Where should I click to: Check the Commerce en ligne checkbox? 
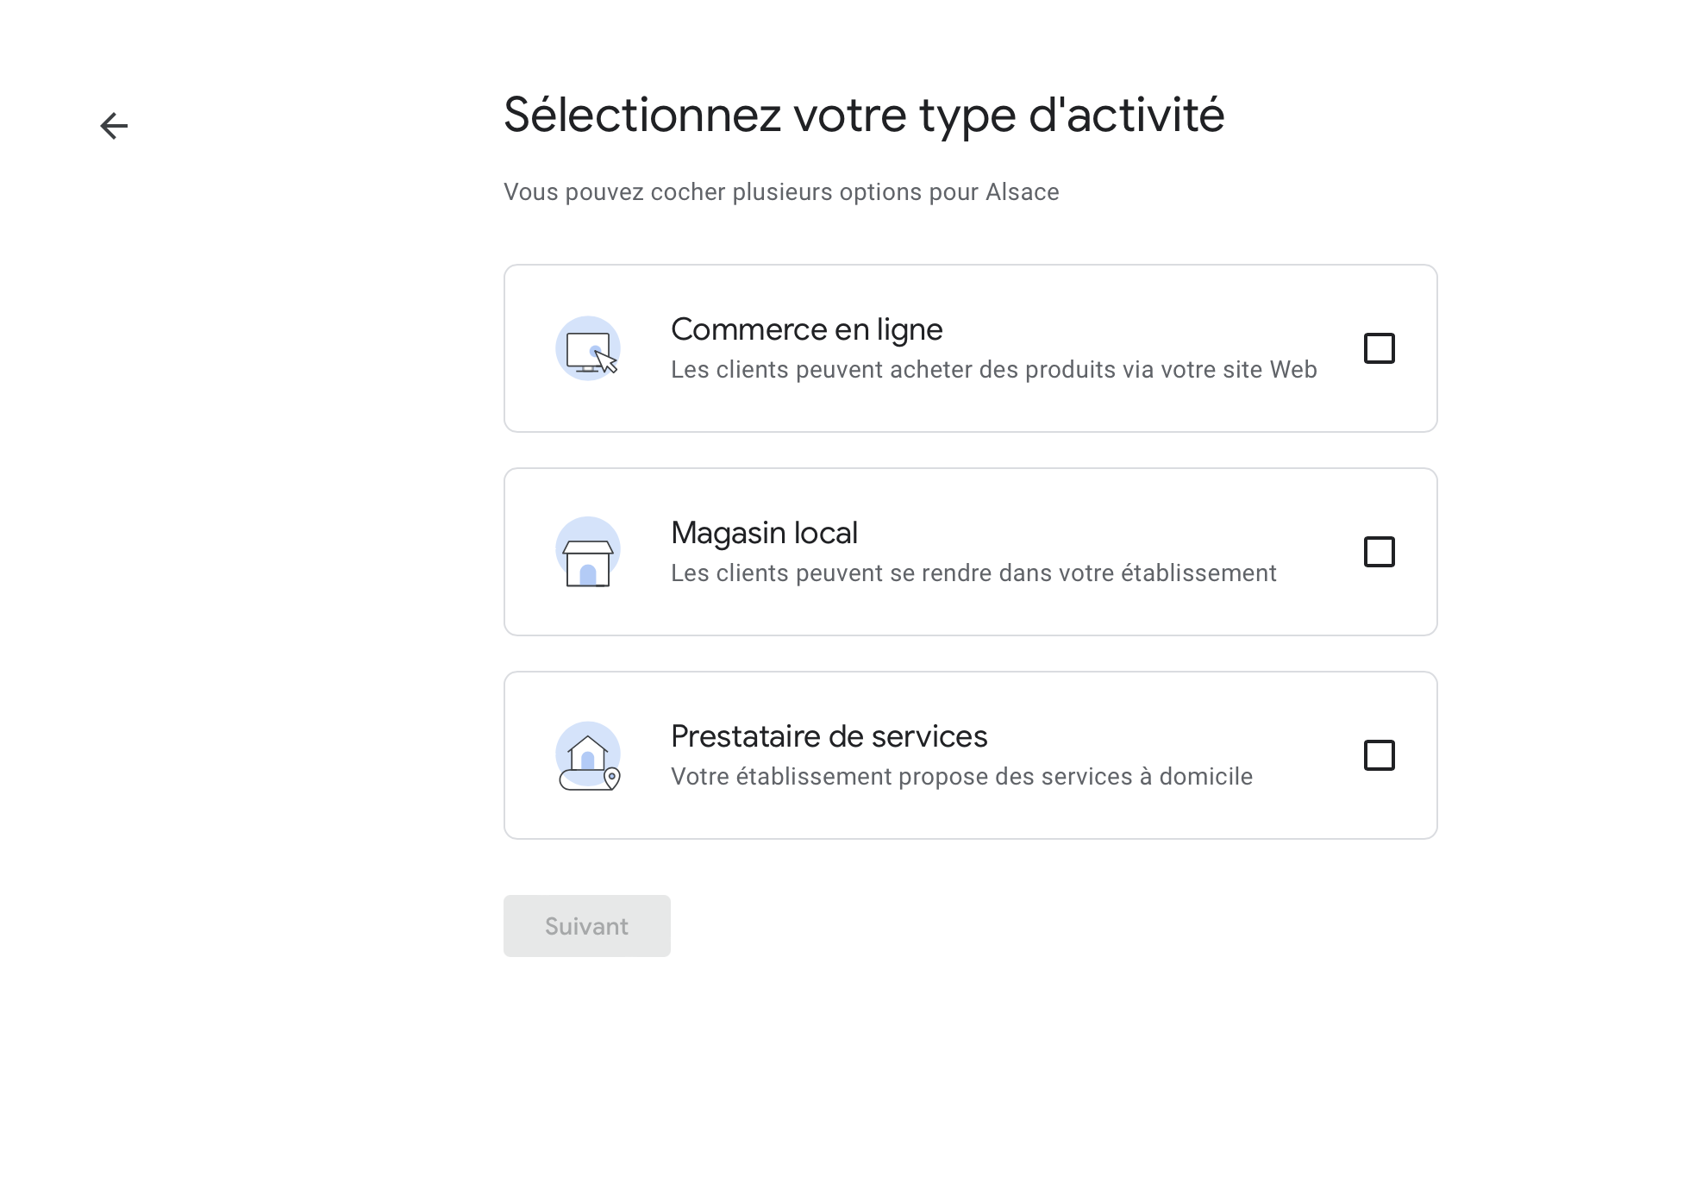pyautogui.click(x=1379, y=348)
